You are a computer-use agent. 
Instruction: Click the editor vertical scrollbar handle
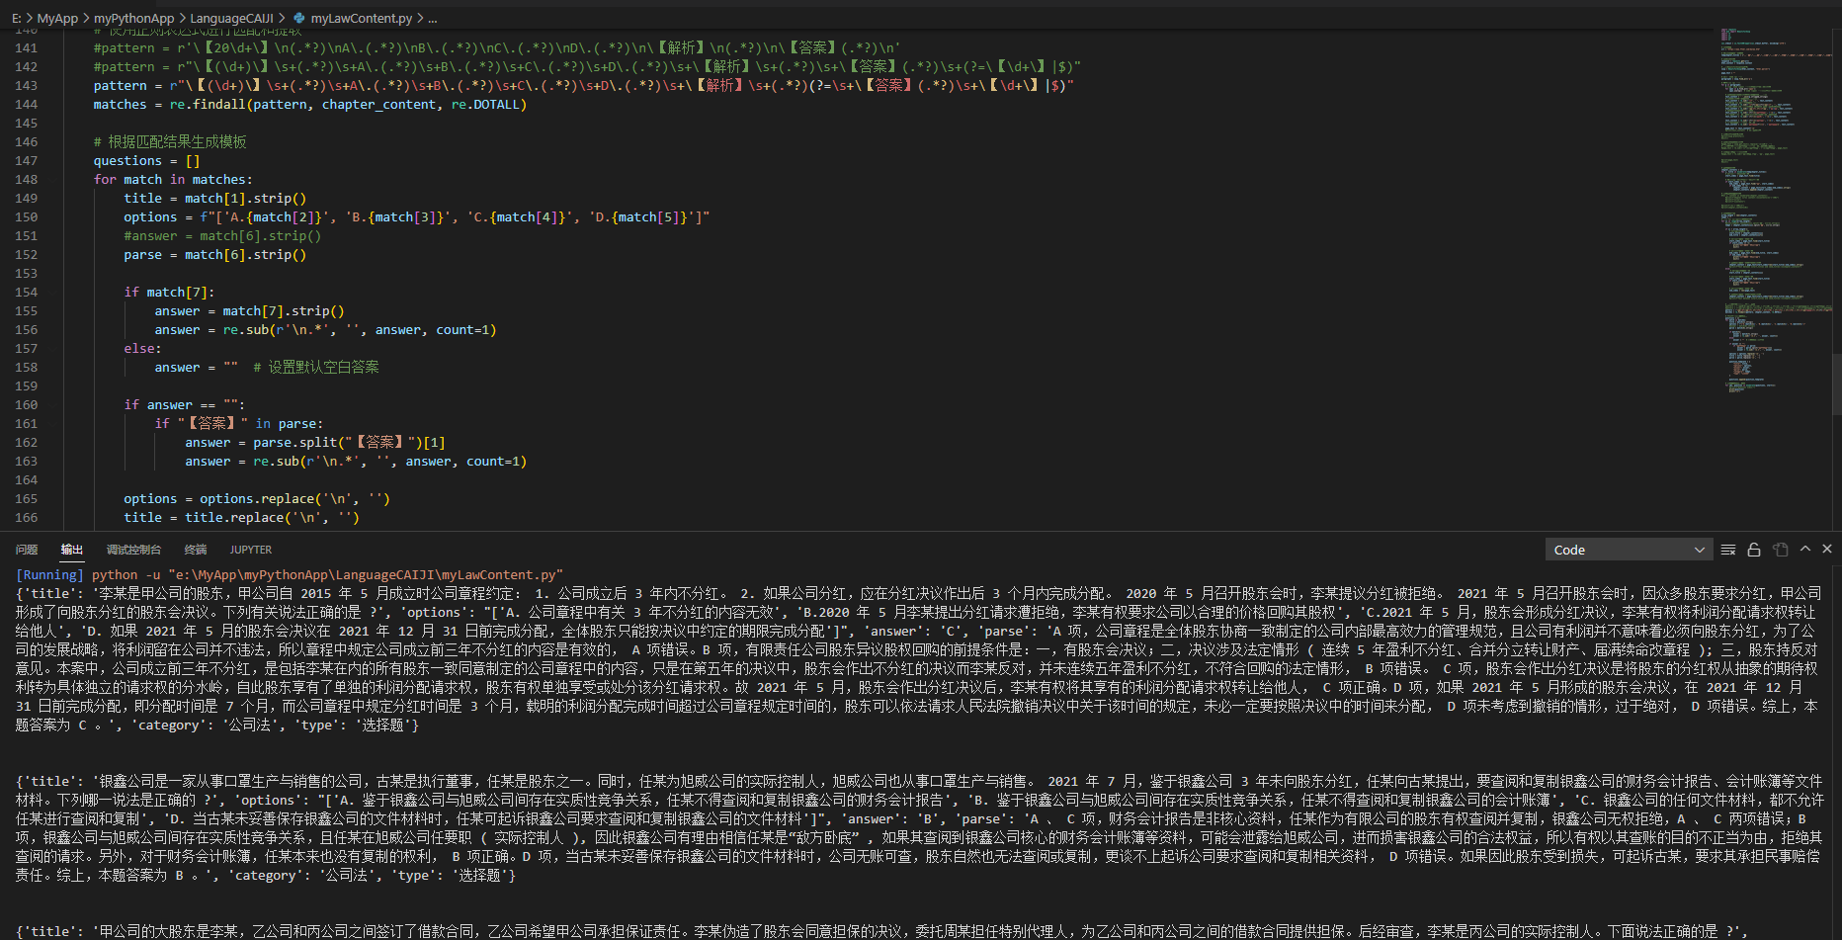[x=1836, y=384]
